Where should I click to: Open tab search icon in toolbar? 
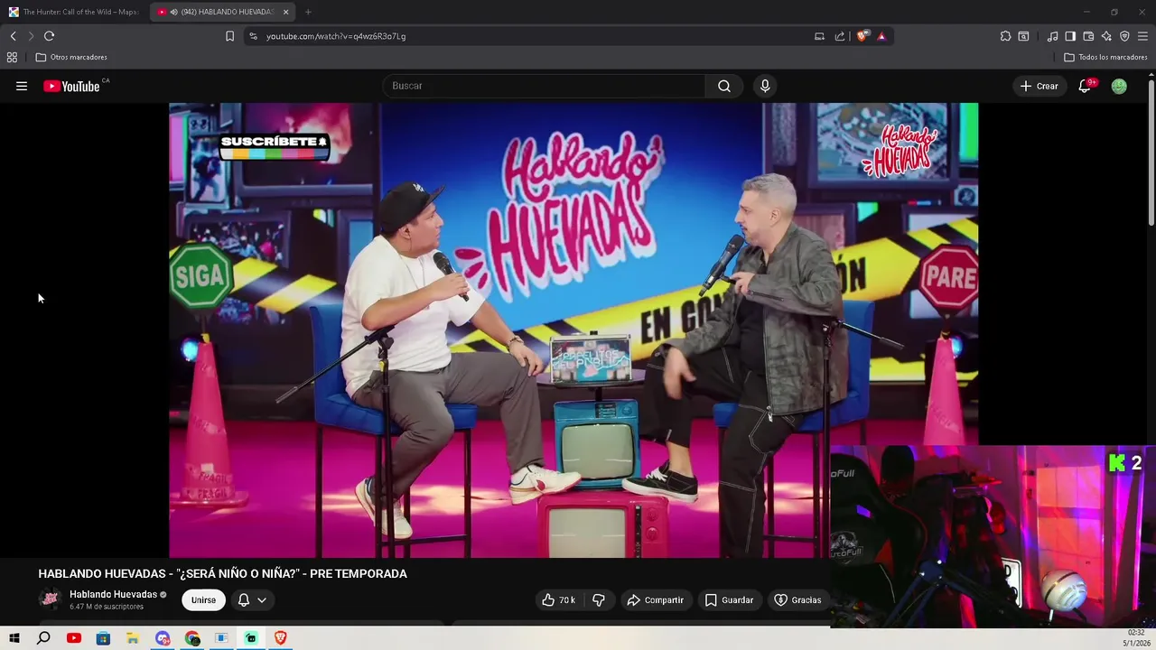(x=1023, y=36)
